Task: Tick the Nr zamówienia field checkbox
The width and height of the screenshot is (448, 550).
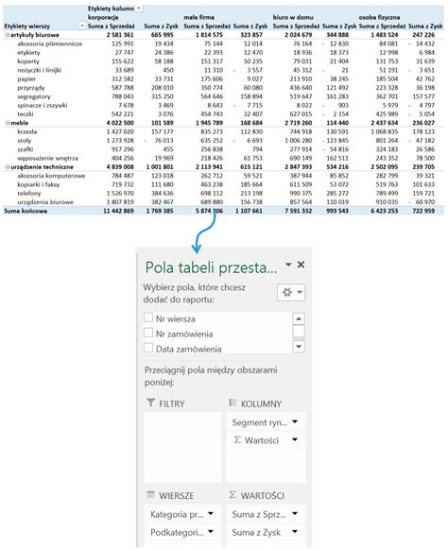Action: click(148, 333)
